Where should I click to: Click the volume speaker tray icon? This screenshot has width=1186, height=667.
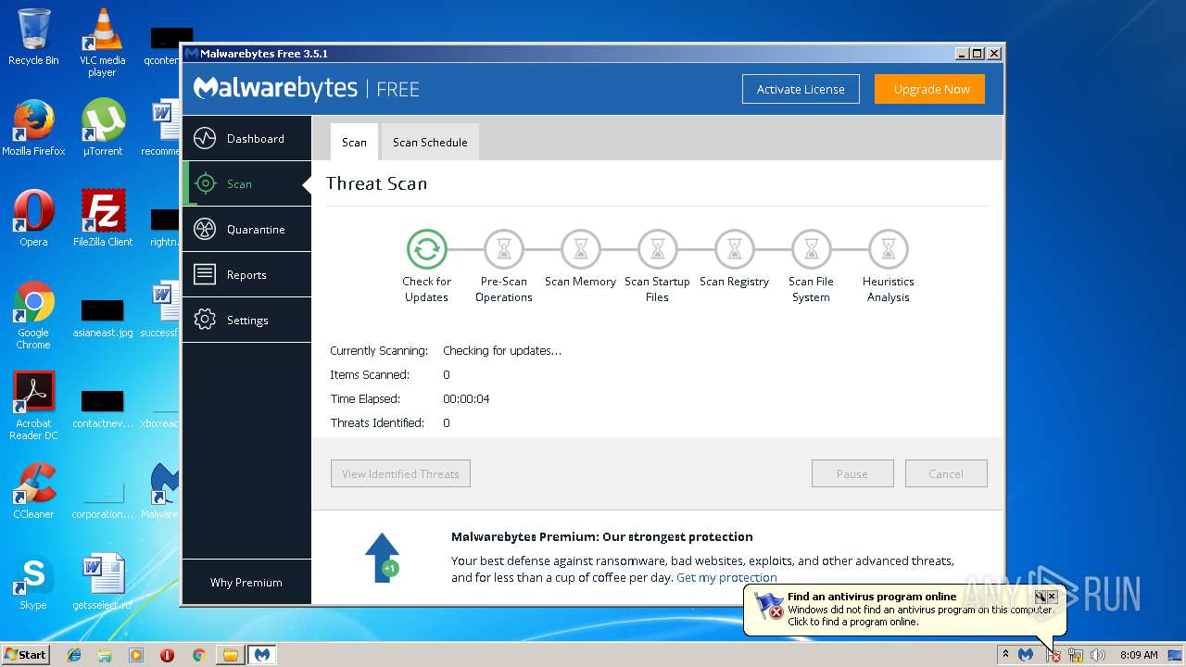tap(1098, 655)
